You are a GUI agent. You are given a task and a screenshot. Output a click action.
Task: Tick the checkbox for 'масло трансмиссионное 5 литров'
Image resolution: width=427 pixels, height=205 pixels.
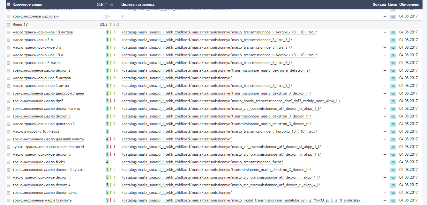tap(9, 78)
